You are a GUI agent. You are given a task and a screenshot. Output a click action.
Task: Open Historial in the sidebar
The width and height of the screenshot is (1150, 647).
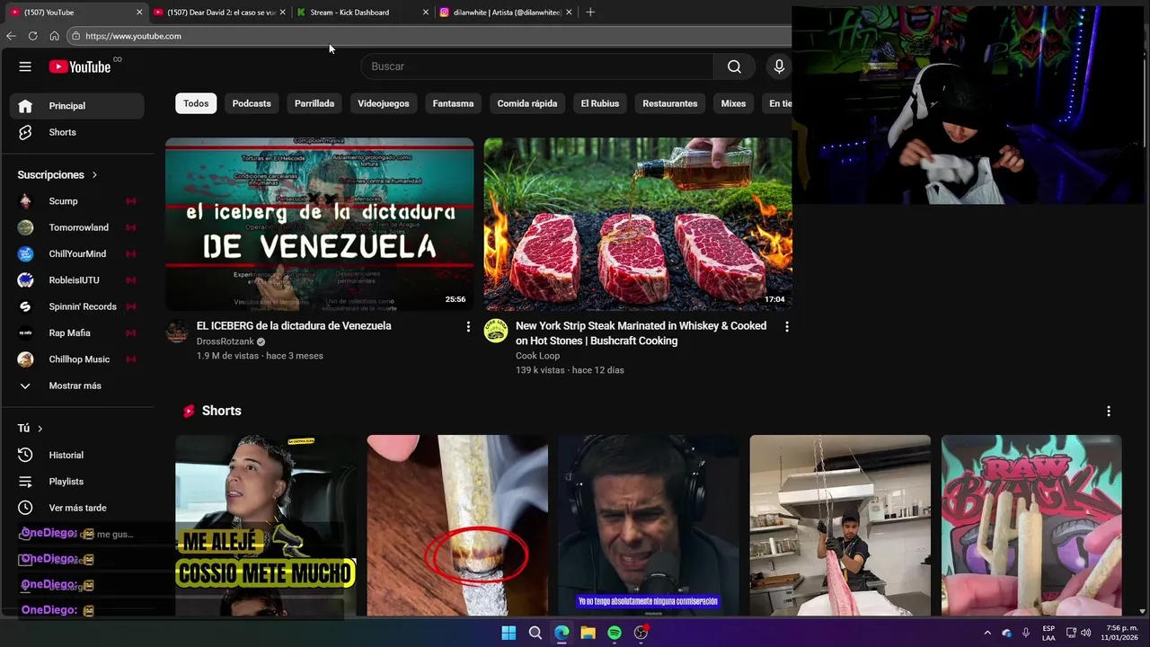coord(77,455)
